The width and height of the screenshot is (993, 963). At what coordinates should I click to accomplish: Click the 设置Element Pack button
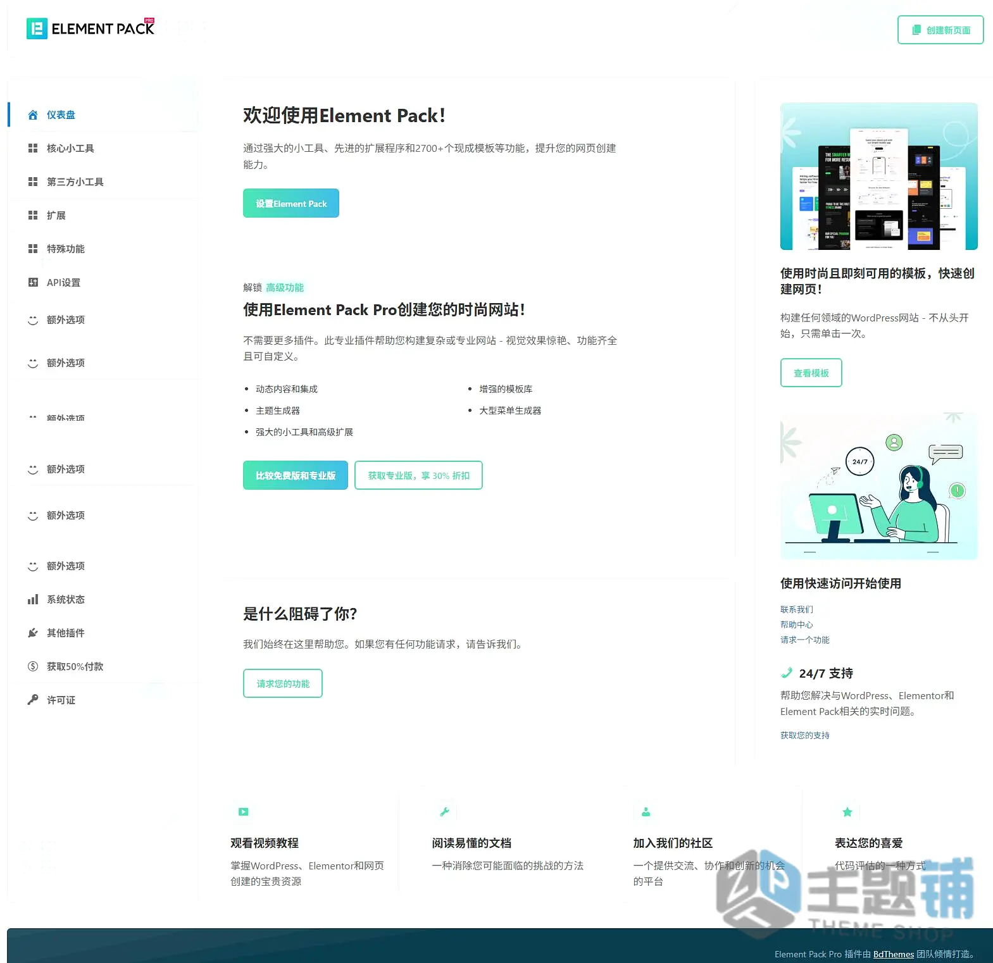pyautogui.click(x=291, y=203)
